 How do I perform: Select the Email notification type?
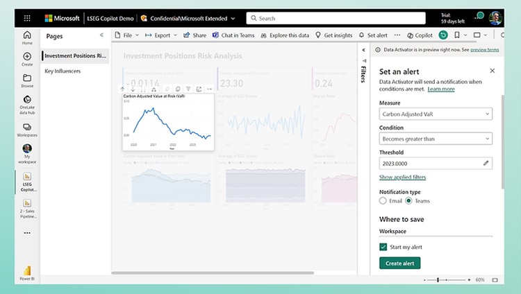coord(383,201)
